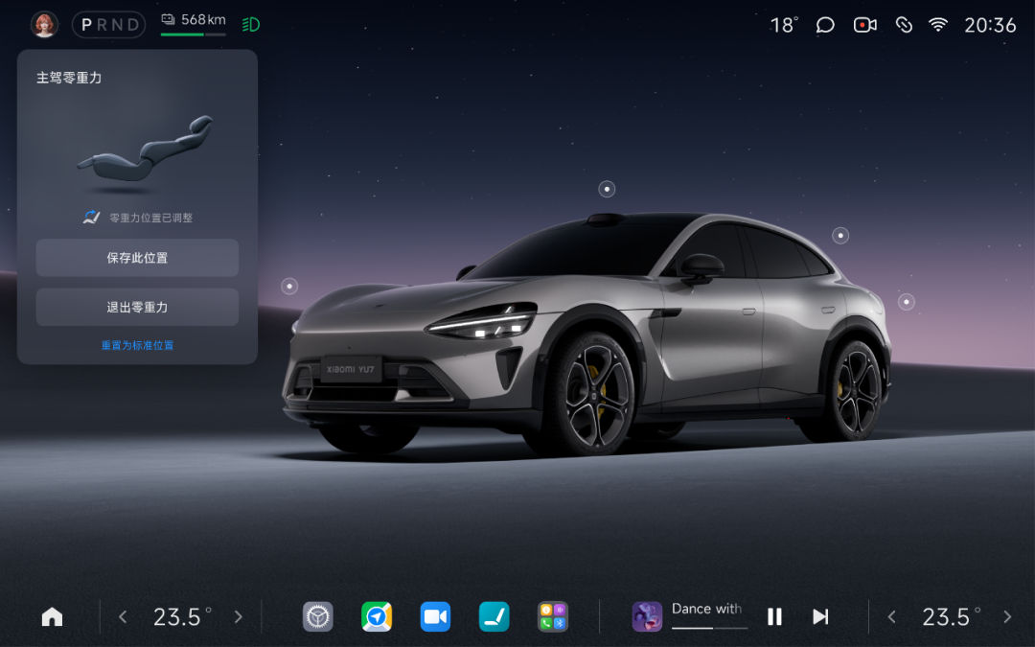The height and width of the screenshot is (647, 1035).
Task: Increase passenger temperature with right arrow
Action: (x=1007, y=616)
